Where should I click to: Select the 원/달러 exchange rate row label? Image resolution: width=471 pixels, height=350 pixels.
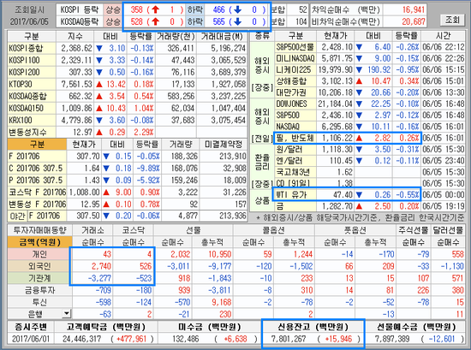295,149
